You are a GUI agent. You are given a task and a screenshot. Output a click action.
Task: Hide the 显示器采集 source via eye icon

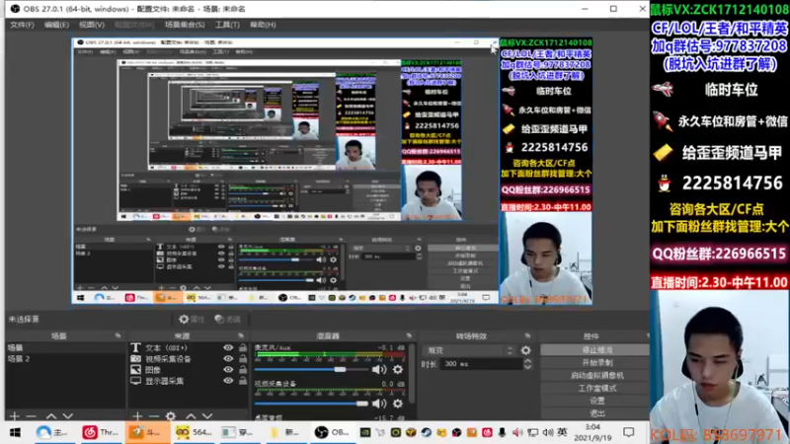tap(228, 381)
